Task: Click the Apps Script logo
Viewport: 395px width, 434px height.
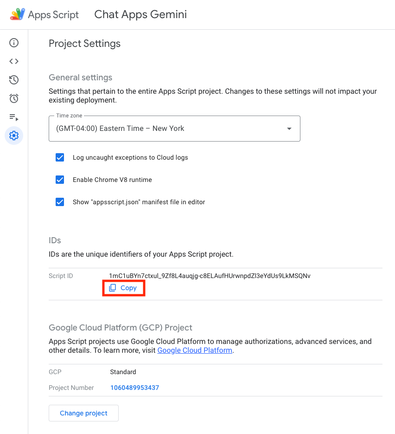Action: [x=18, y=14]
